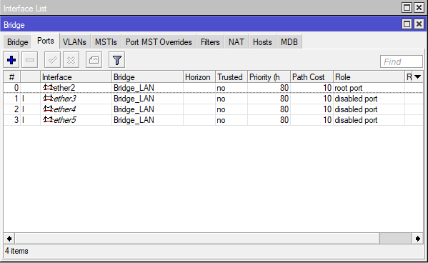Open the NAT tab

237,42
